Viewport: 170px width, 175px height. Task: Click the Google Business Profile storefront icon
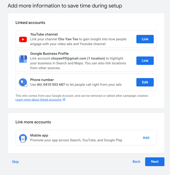[23, 59]
